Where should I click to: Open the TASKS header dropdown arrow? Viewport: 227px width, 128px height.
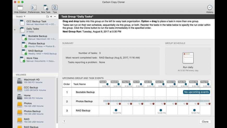(25, 16)
